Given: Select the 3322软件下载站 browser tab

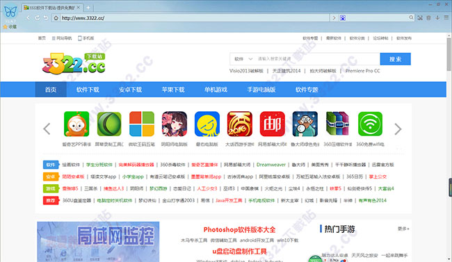Looking at the screenshot, I should point(52,8).
